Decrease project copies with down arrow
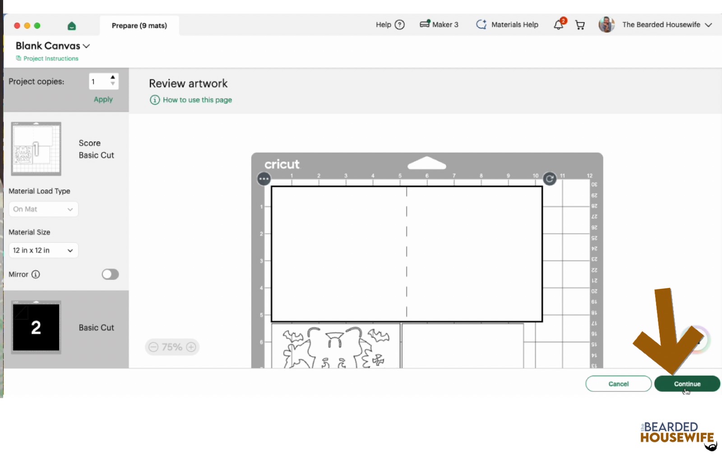The image size is (722, 459). point(113,84)
